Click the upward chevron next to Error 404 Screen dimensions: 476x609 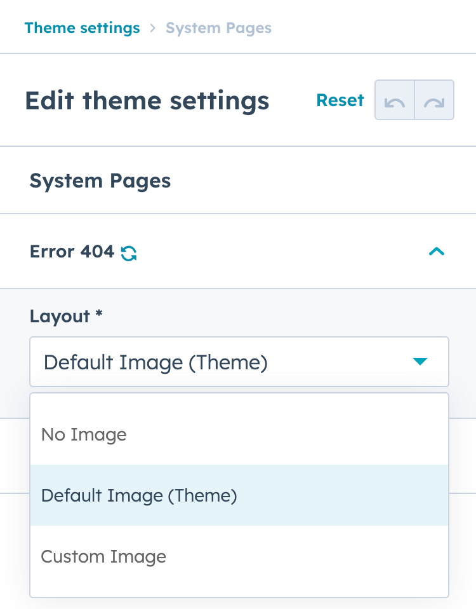437,251
